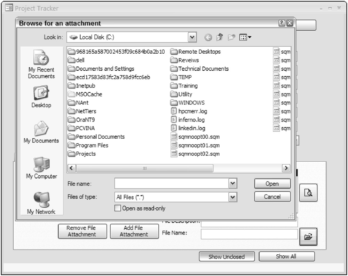Click the Back navigation arrow icon

click(208, 37)
